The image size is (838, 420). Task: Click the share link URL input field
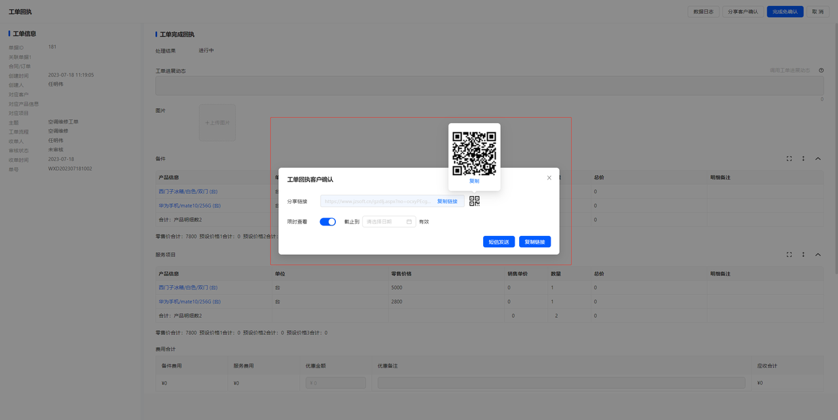point(392,201)
